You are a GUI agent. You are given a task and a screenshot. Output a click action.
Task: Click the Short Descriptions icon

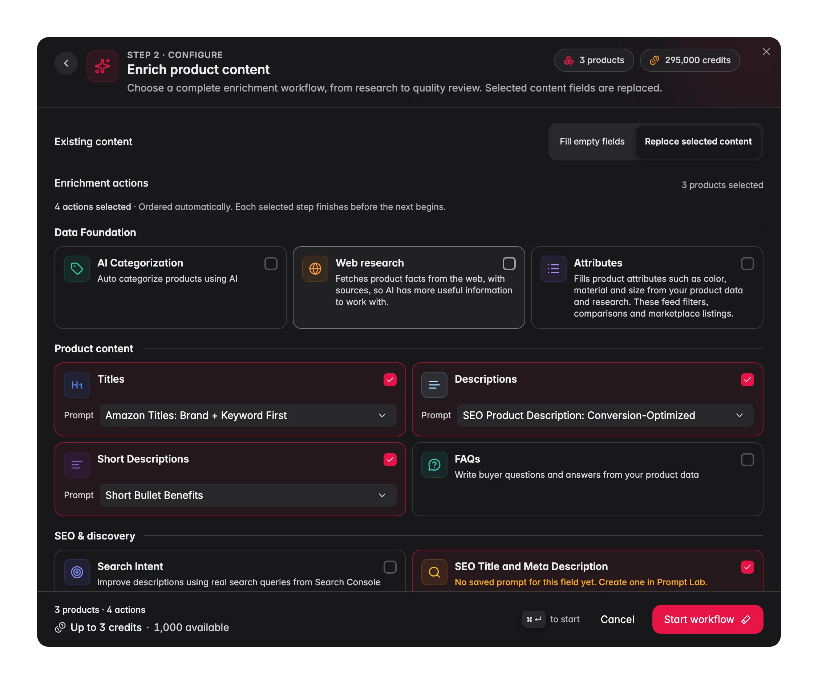point(77,465)
